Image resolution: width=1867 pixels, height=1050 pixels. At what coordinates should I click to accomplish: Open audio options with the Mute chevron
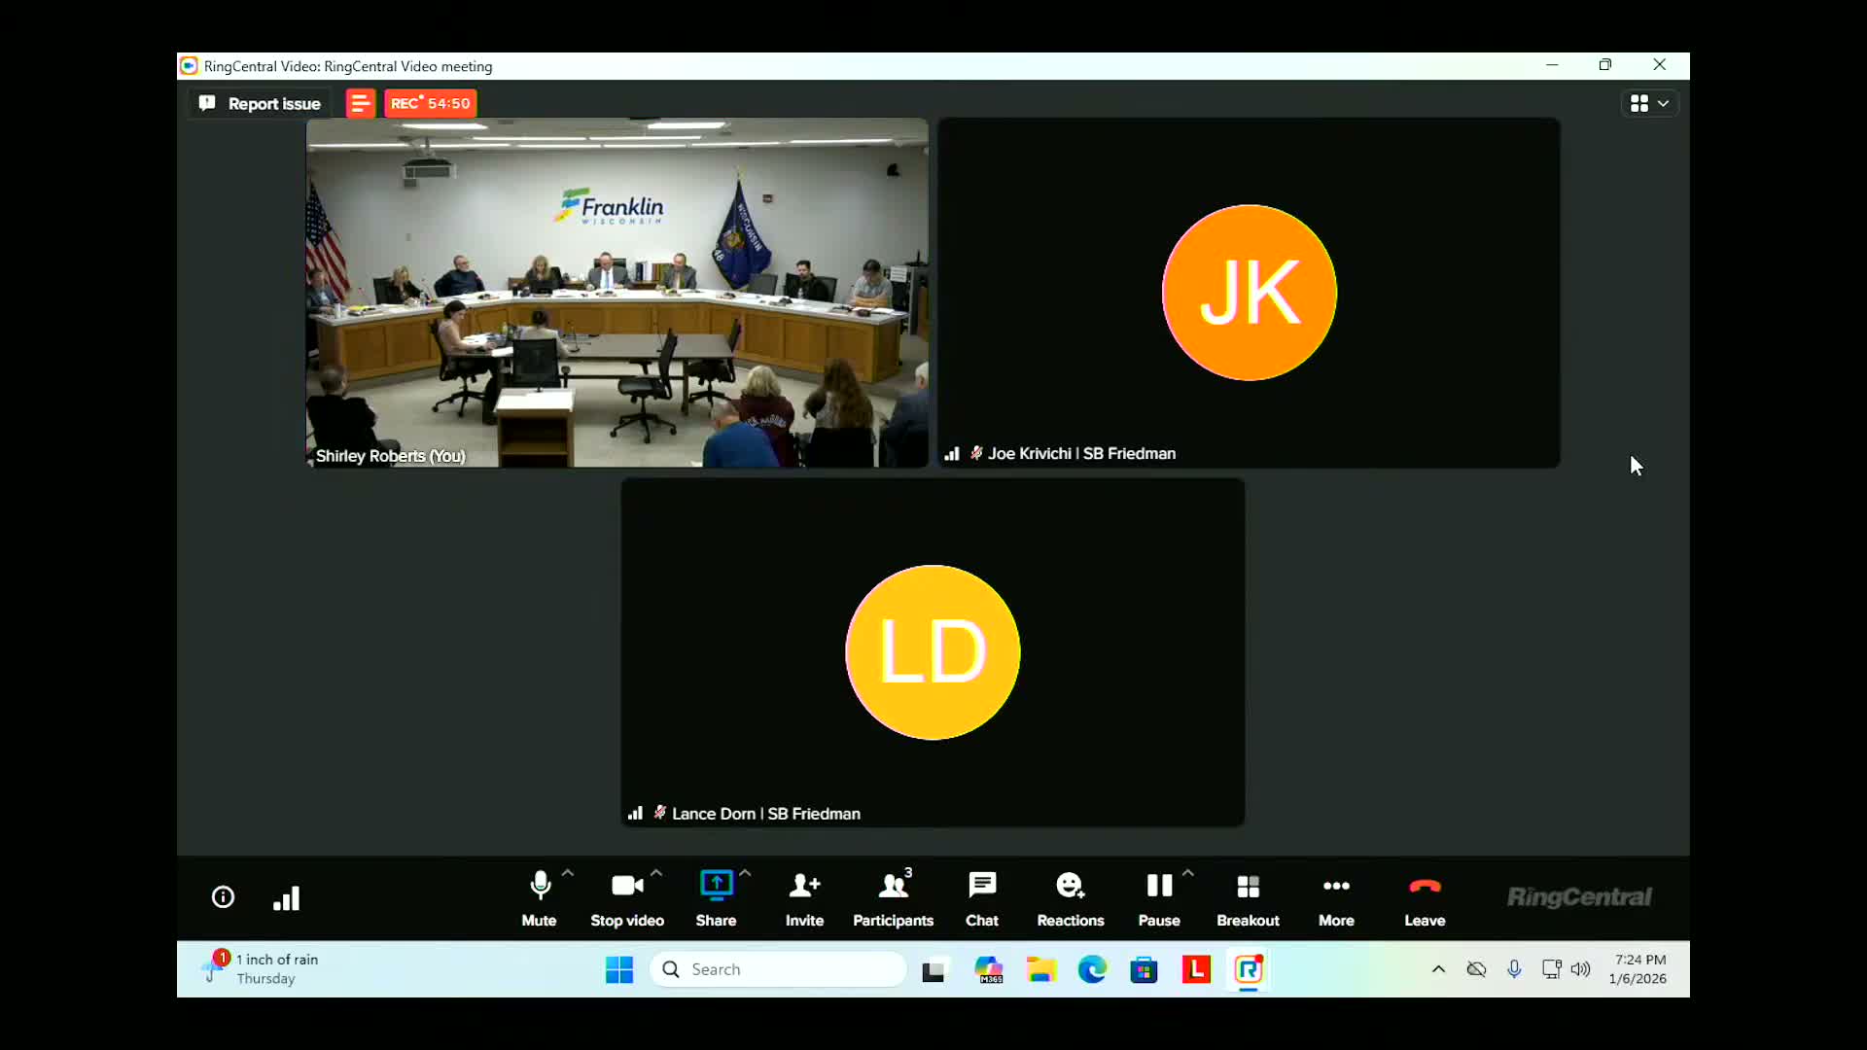pos(569,872)
